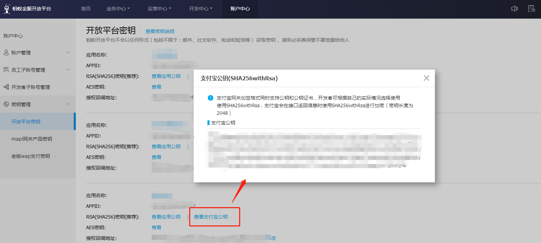Click the dialog title 支付宝公钥(SHA256withRsa)
541x243 pixels.
point(239,78)
